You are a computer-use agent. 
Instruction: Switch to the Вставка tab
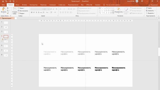(24, 5)
